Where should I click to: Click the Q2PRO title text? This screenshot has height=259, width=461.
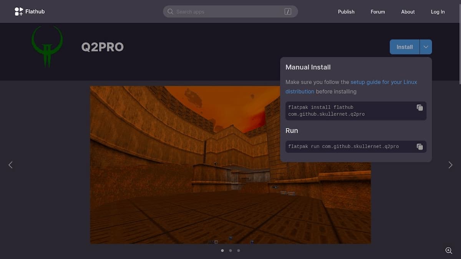pos(103,47)
